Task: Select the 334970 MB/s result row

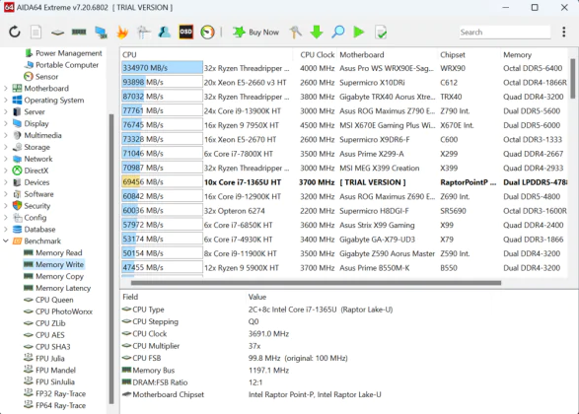Action: click(344, 68)
